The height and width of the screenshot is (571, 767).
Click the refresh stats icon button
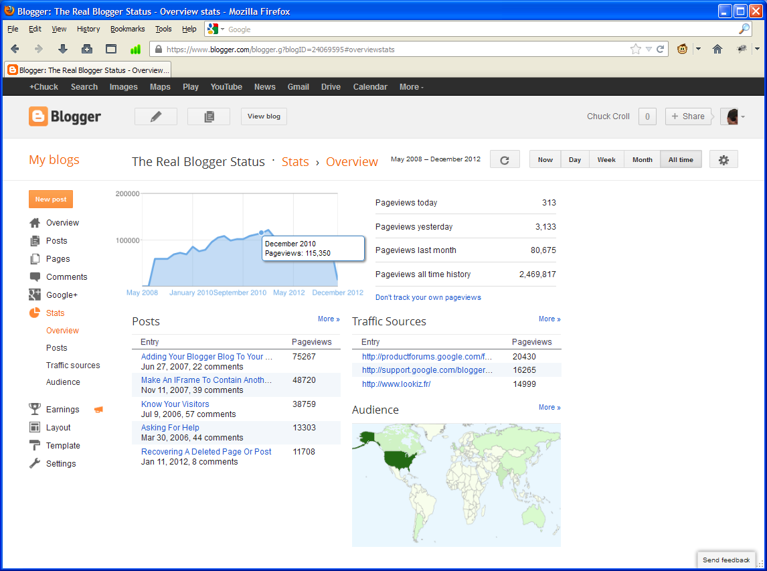coord(505,160)
